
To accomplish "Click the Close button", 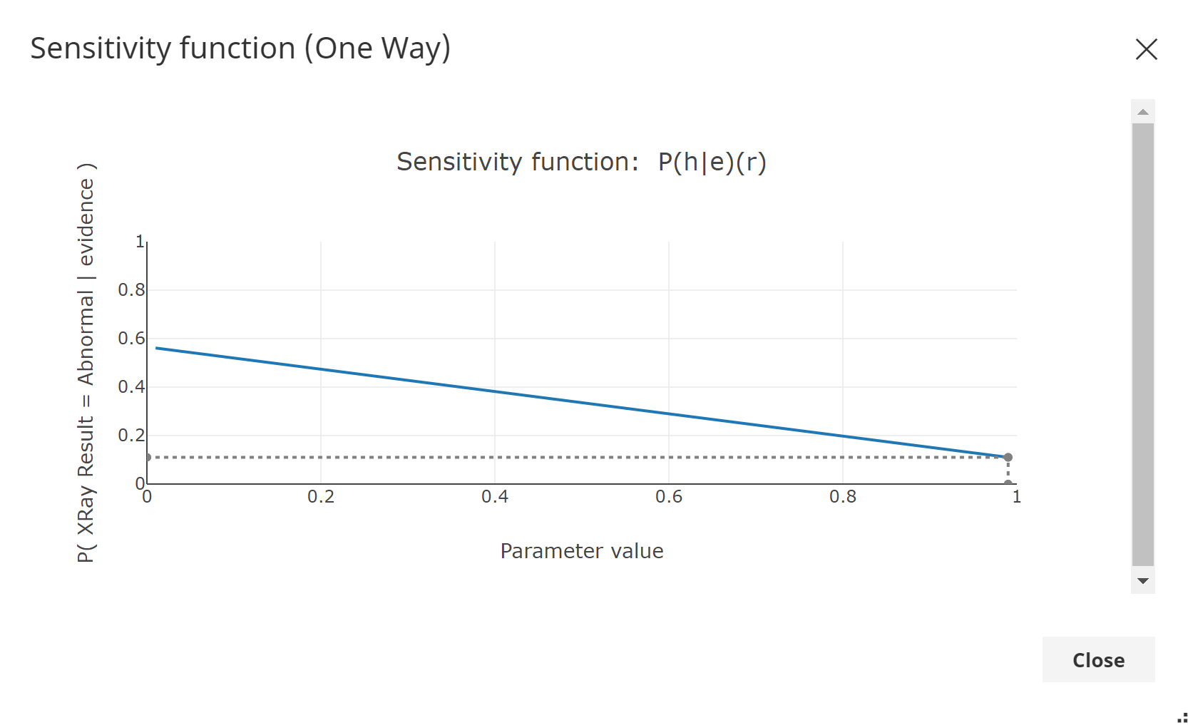I will click(1098, 660).
